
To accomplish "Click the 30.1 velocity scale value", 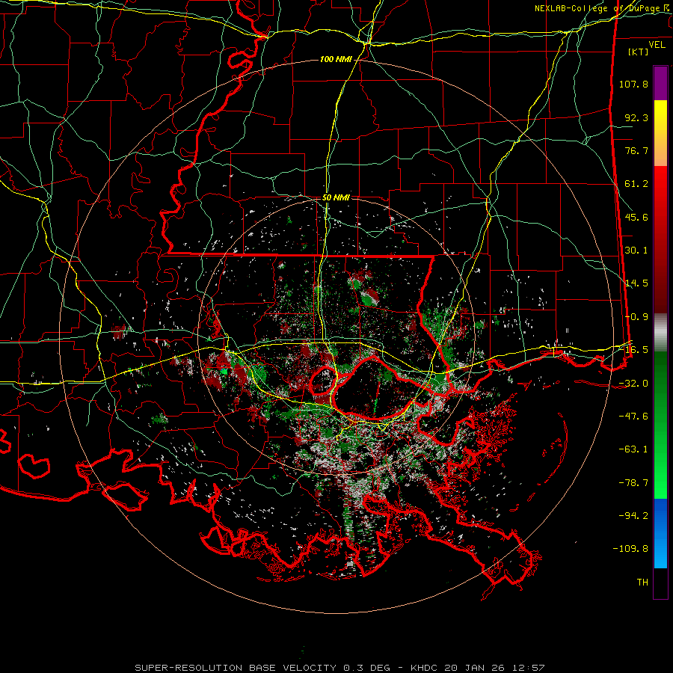I will tap(636, 250).
